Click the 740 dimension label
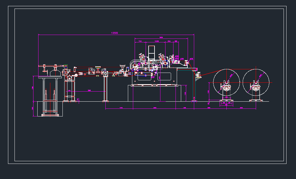This screenshot has width=296, height=179. (x=140, y=41)
